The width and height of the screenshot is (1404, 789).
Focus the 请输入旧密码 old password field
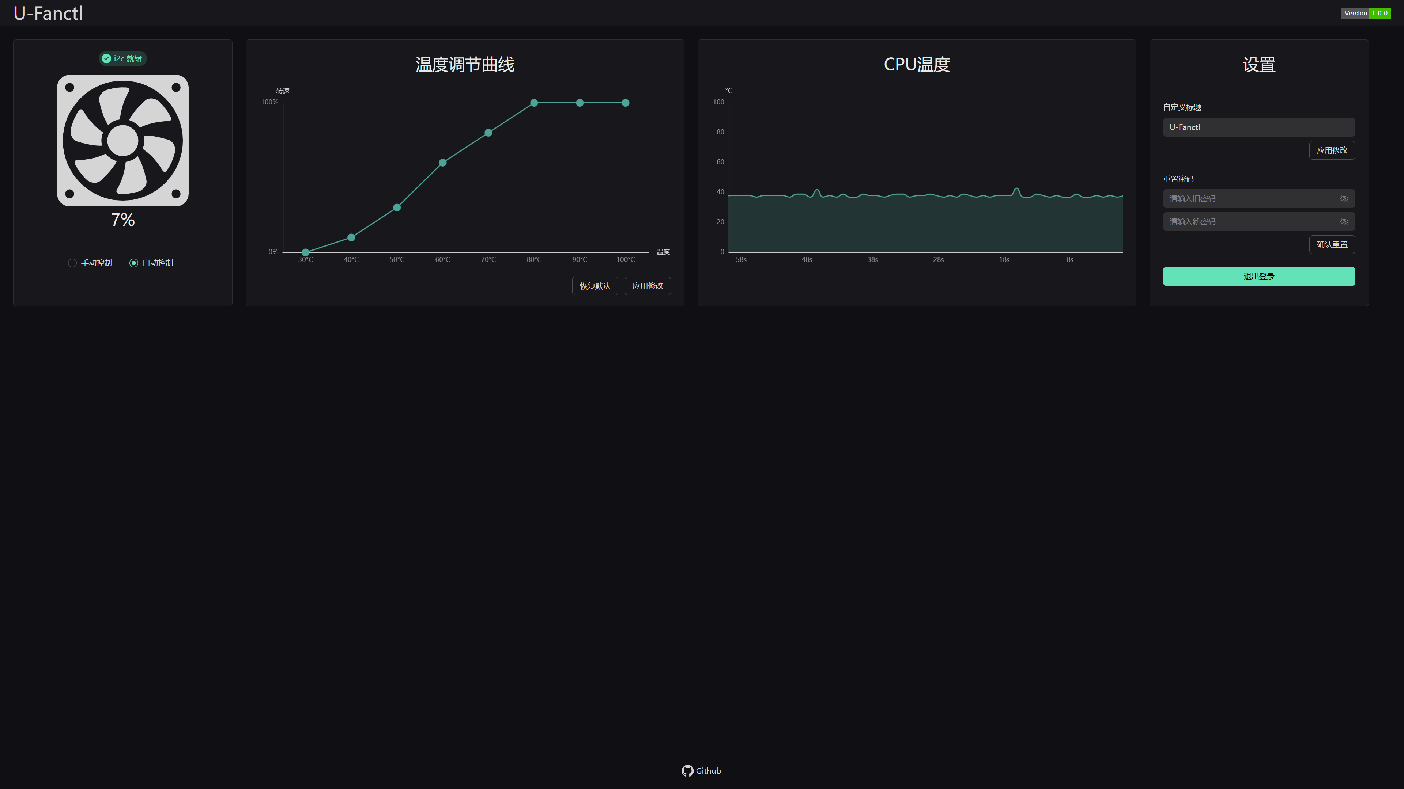[1259, 199]
